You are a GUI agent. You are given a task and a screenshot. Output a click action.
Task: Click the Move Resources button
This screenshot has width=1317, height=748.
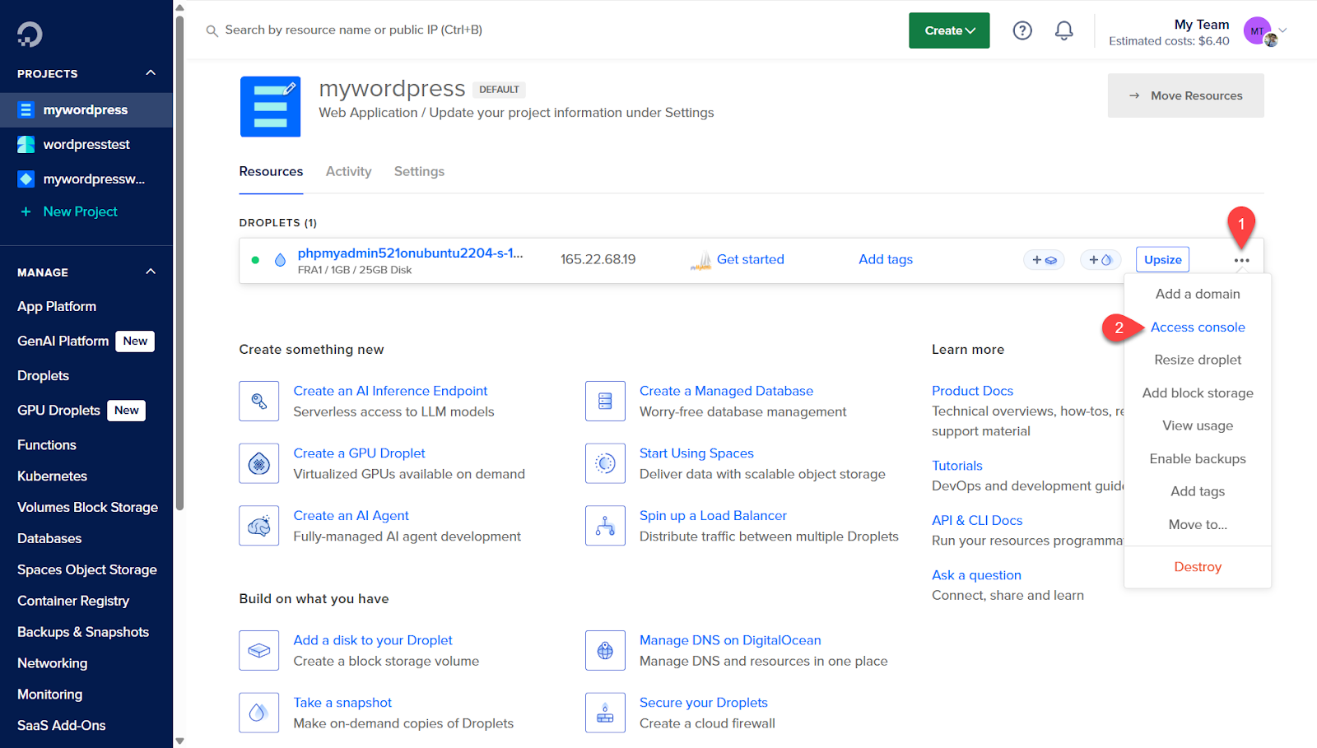coord(1185,95)
